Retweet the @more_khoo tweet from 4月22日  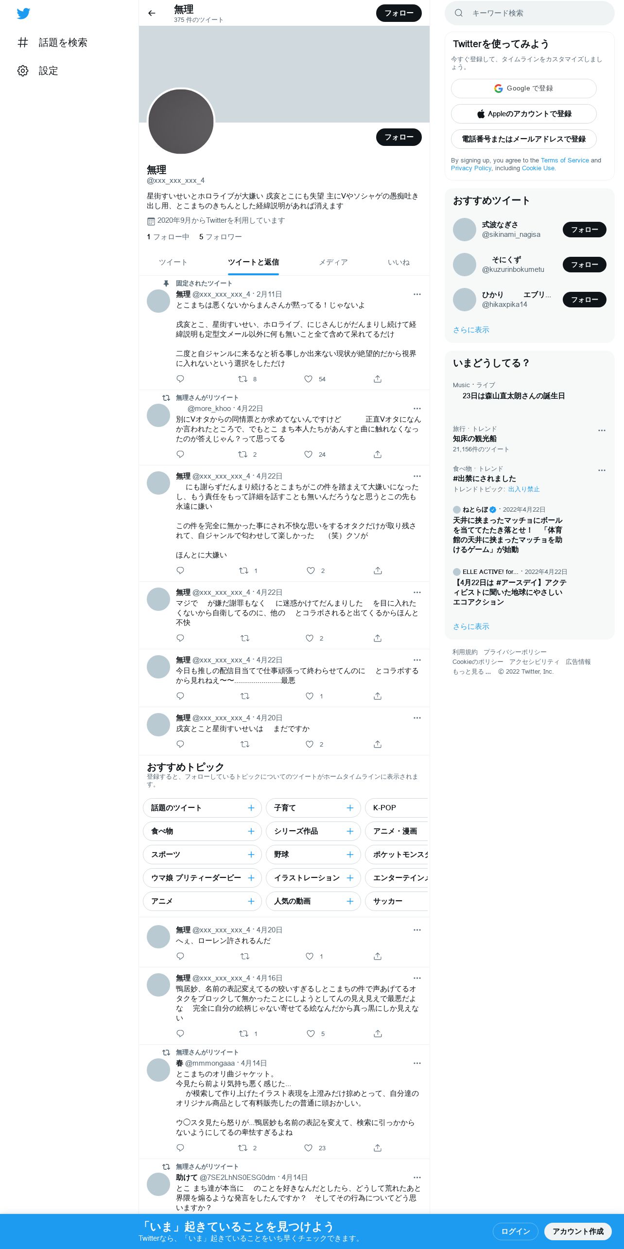coord(243,454)
